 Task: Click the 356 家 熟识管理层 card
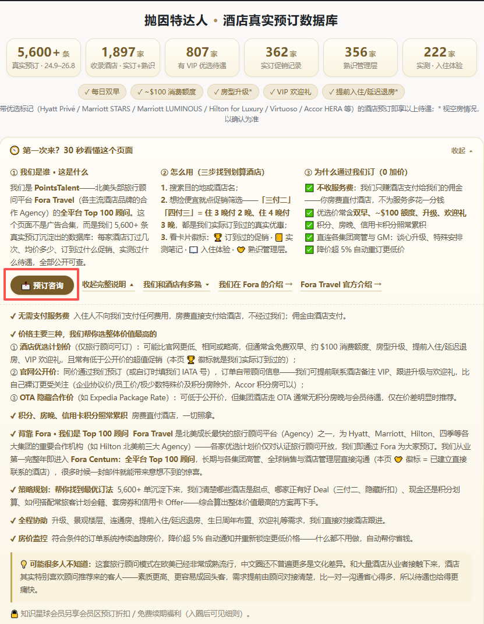tap(361, 58)
